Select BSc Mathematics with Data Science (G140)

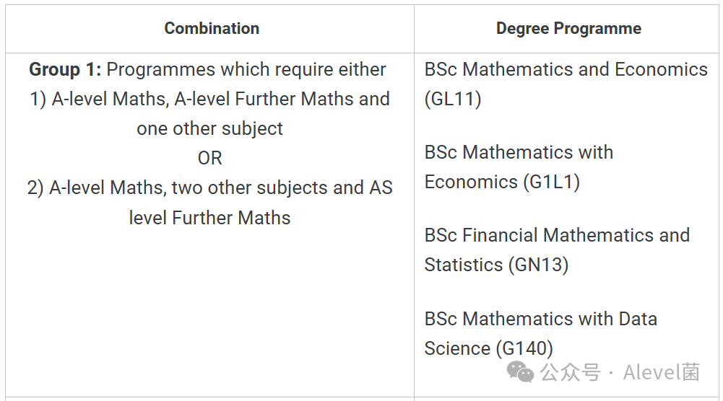coord(540,333)
